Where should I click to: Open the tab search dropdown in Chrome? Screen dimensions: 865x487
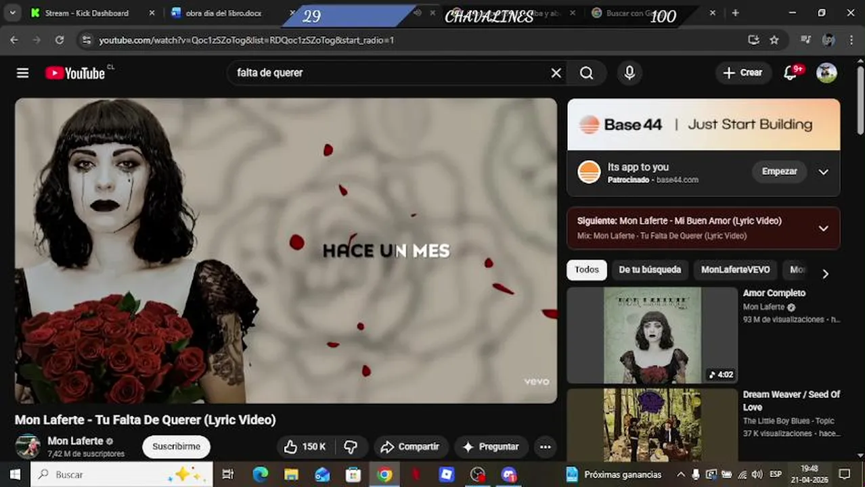(x=12, y=13)
